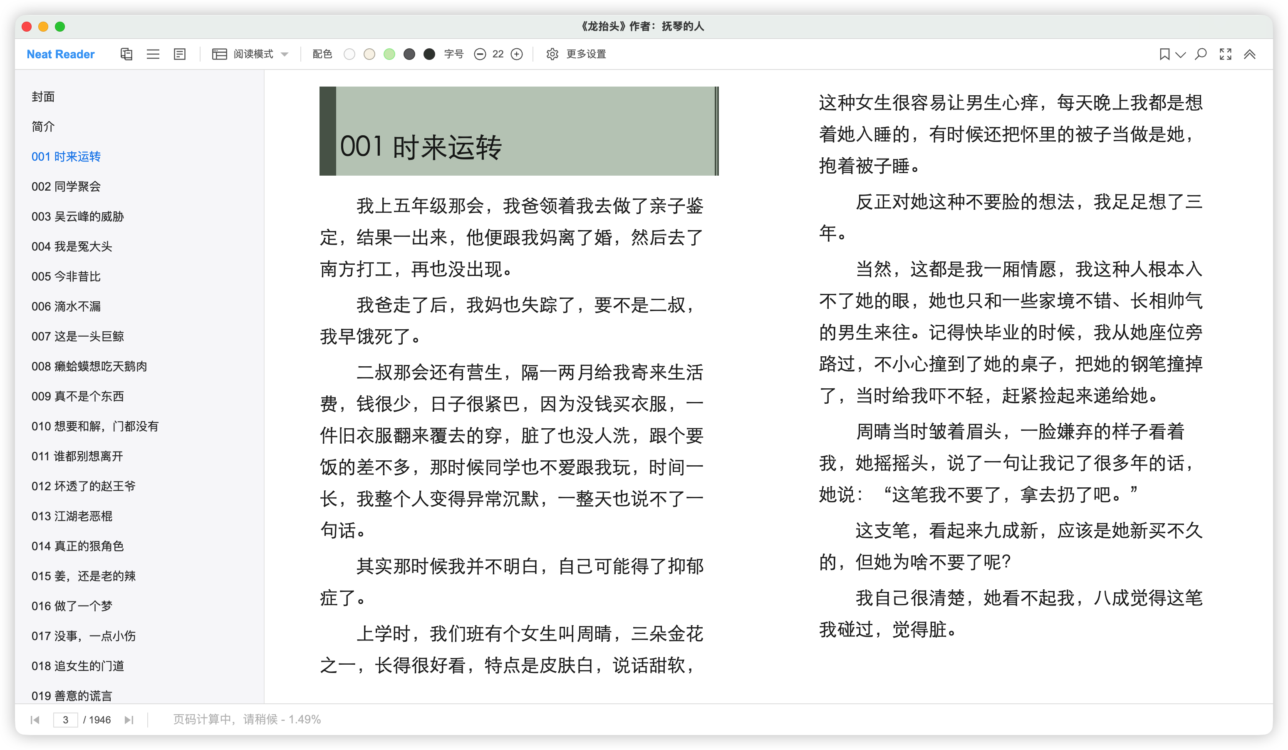Open chapter 007 这是一头巨鲸
The height and width of the screenshot is (750, 1288).
click(x=78, y=336)
